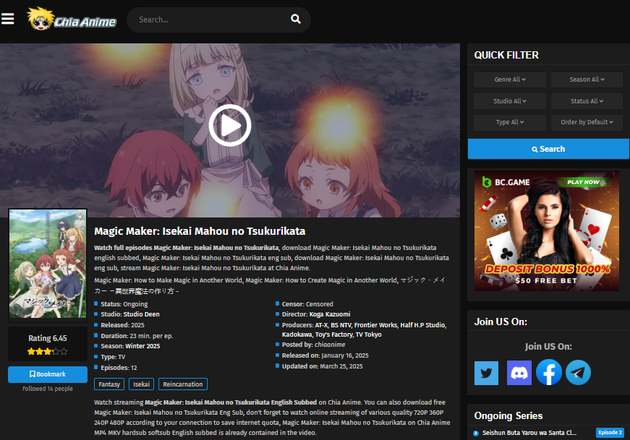Open the Half H.P Studio producer link
The width and height of the screenshot is (630, 440).
[x=422, y=325]
